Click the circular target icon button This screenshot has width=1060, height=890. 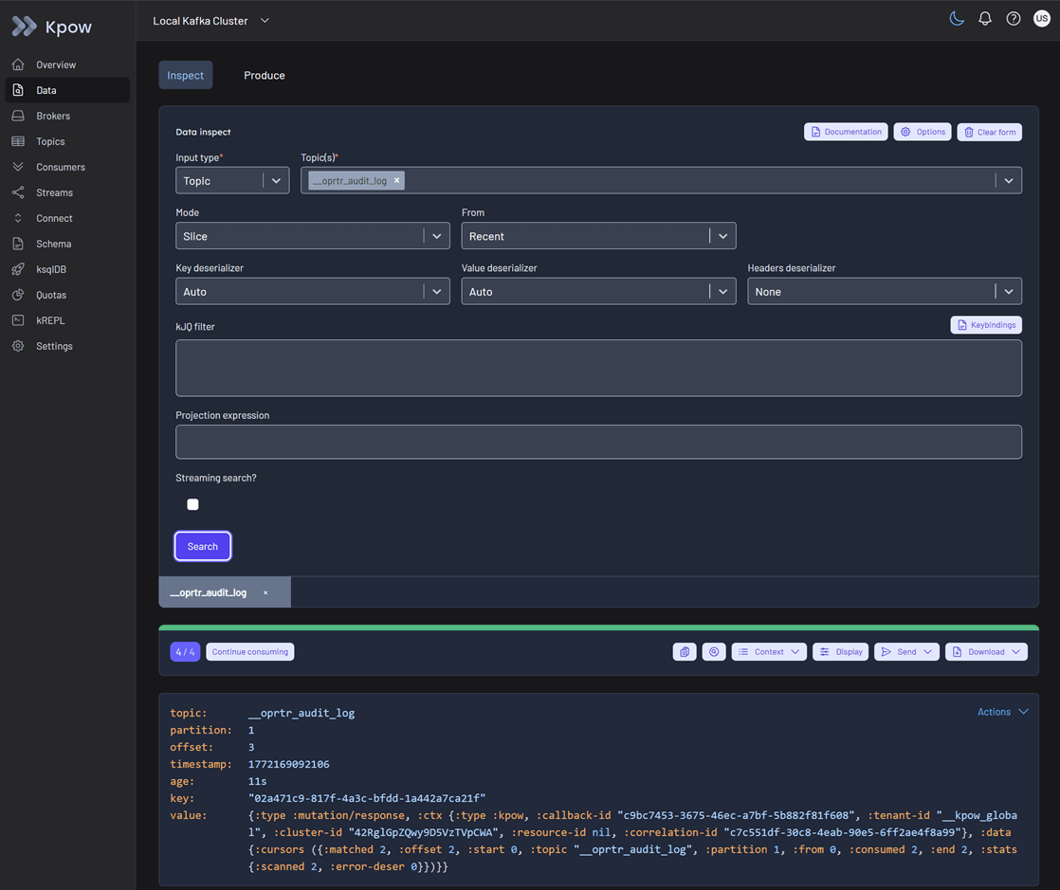(714, 652)
